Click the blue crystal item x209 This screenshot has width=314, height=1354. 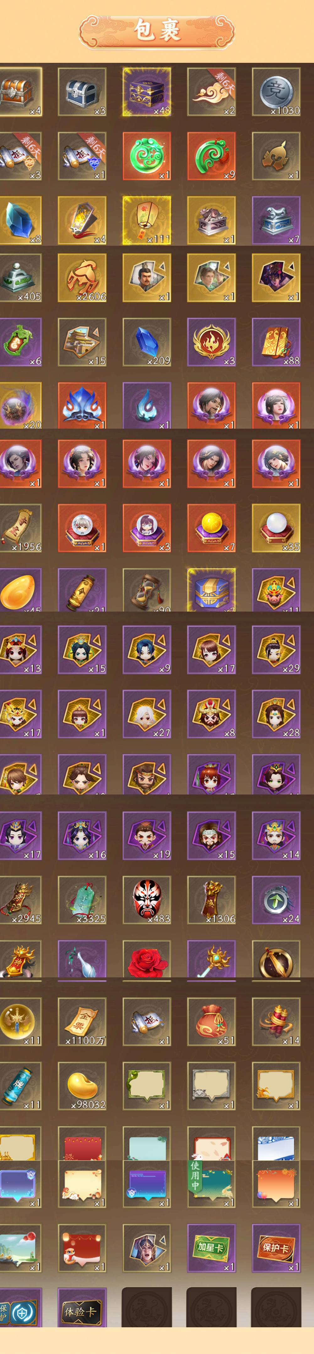click(147, 342)
